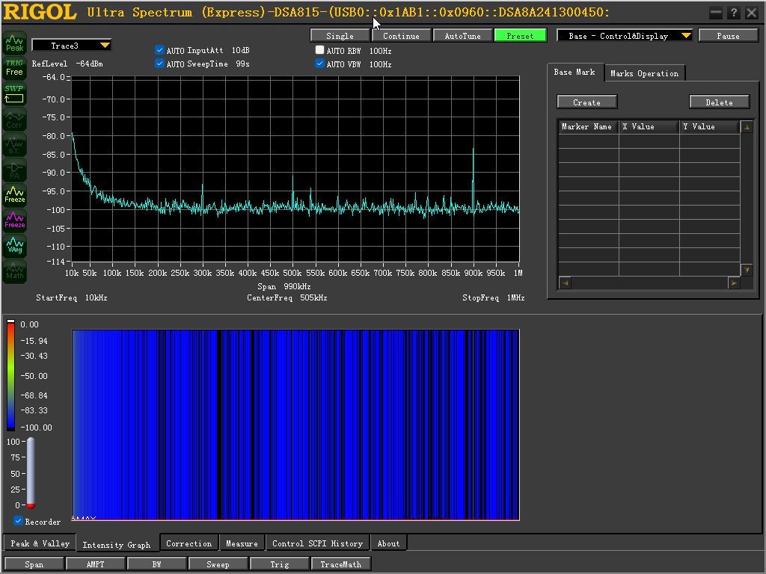Click the intensity graph waterfall display

click(x=295, y=425)
